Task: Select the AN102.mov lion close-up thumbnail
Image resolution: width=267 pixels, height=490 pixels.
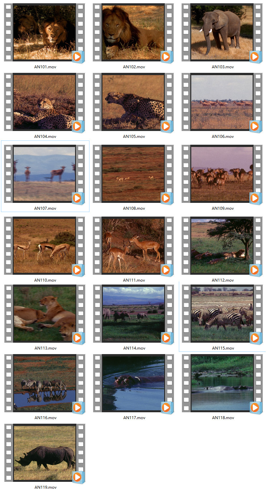Action: pos(133,32)
